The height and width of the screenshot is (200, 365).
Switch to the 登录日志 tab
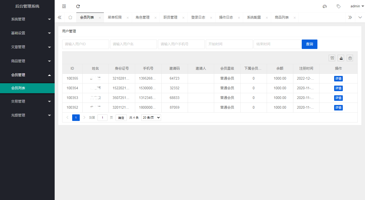pyautogui.click(x=198, y=18)
